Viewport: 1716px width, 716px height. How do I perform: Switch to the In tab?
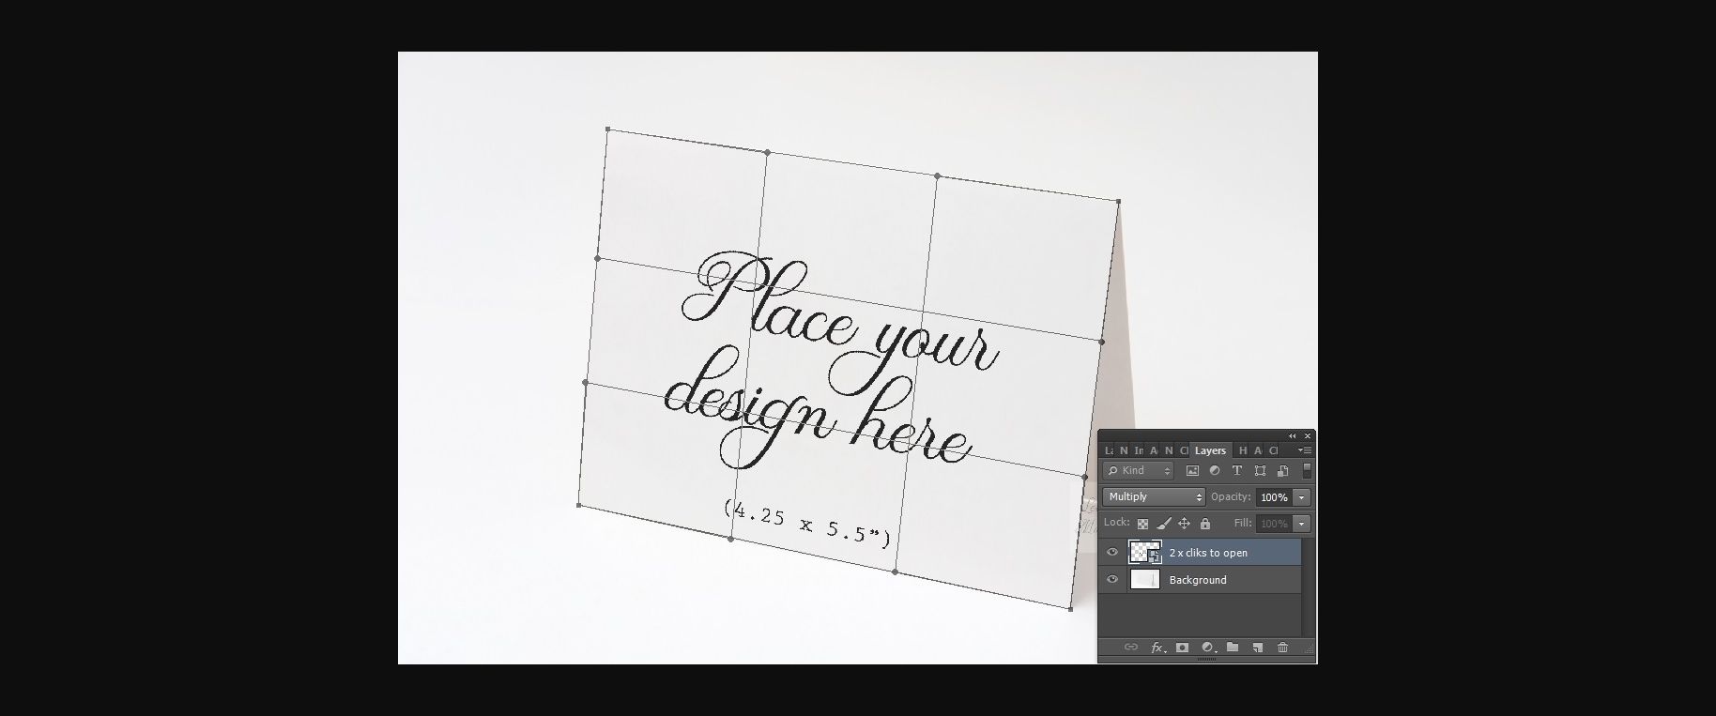1139,450
